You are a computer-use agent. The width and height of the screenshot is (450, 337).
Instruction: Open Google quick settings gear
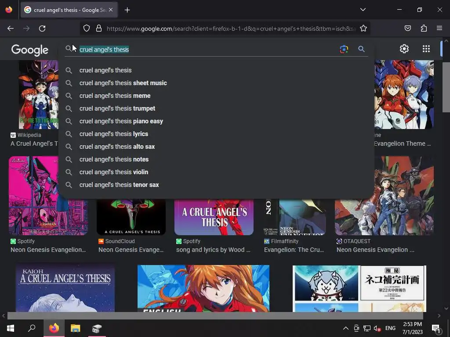pos(404,49)
